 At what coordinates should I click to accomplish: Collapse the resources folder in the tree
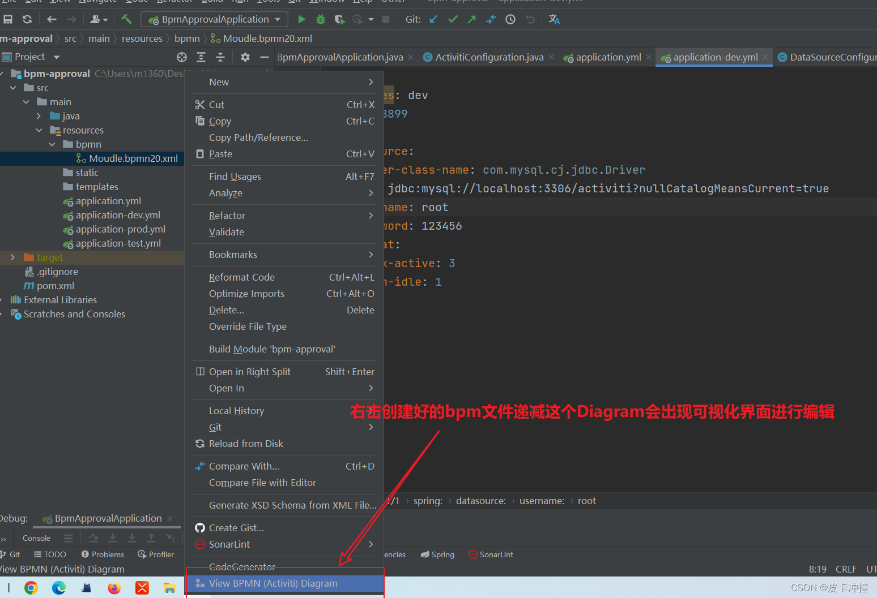39,130
